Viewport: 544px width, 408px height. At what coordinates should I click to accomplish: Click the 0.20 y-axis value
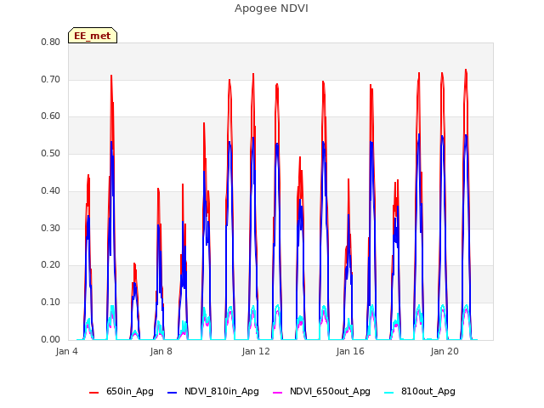[x=51, y=265]
